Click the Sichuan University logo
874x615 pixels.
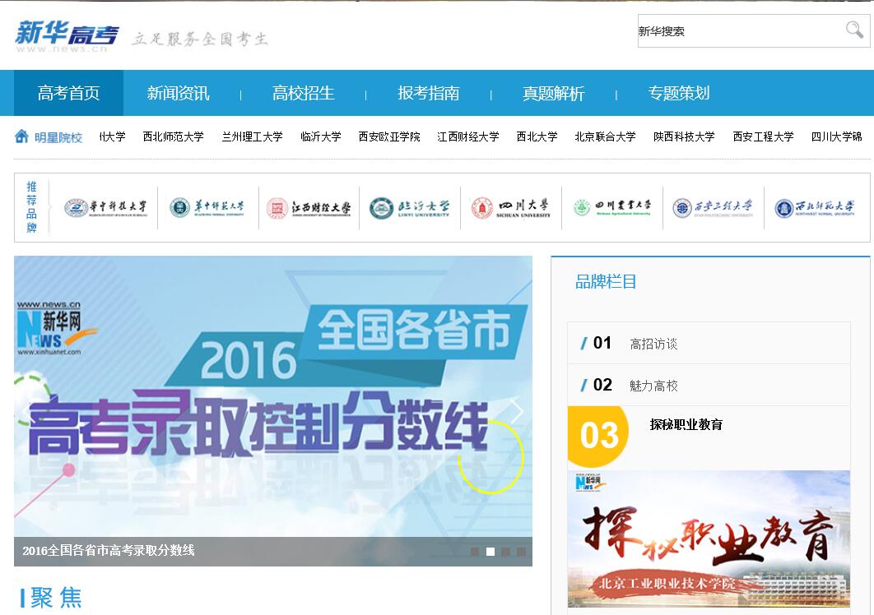[511, 208]
